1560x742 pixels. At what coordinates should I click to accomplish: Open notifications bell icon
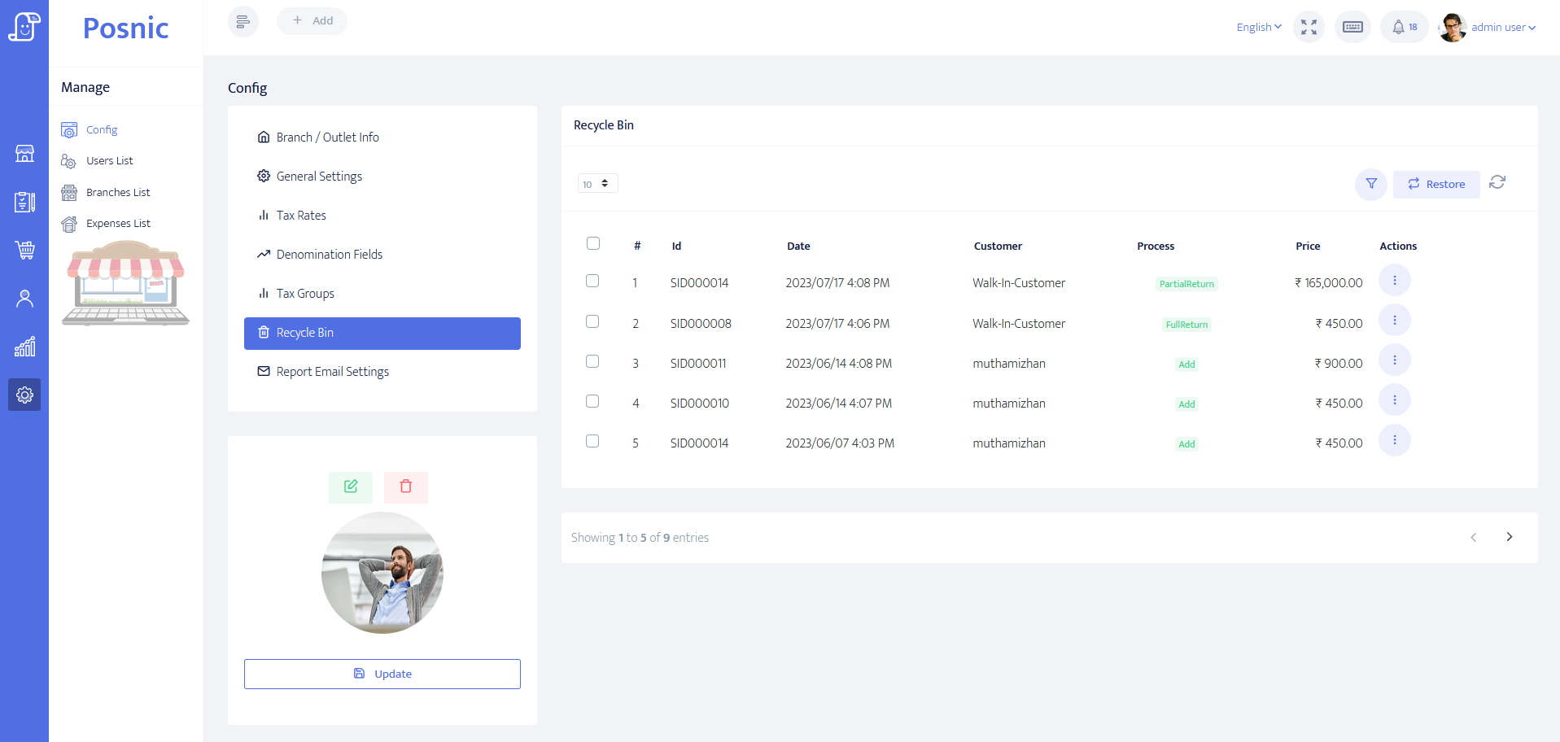(1403, 28)
